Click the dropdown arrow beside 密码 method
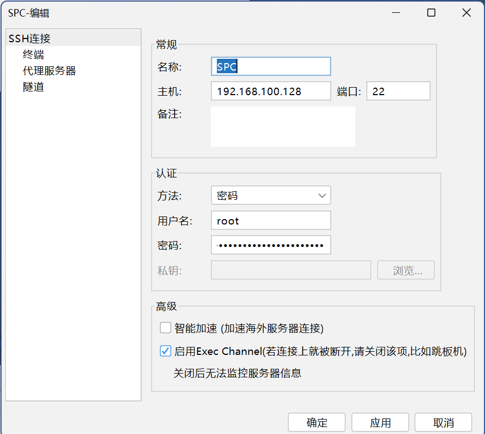Viewport: 485px width, 434px height. click(322, 196)
